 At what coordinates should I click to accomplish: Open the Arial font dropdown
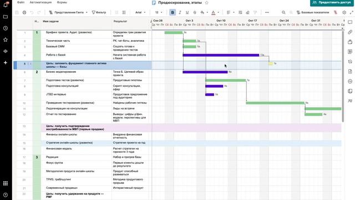140,12
